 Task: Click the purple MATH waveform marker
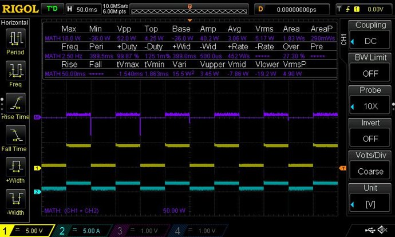click(x=37, y=117)
